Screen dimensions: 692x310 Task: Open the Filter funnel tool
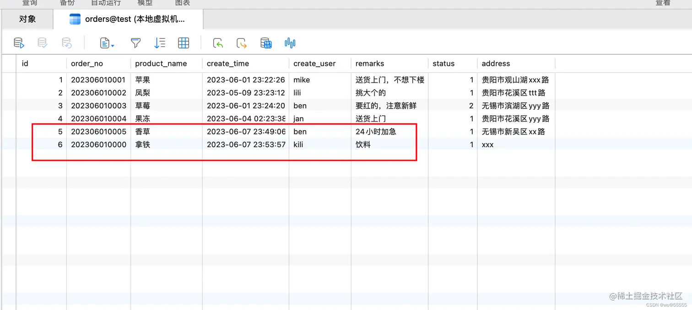click(x=135, y=43)
